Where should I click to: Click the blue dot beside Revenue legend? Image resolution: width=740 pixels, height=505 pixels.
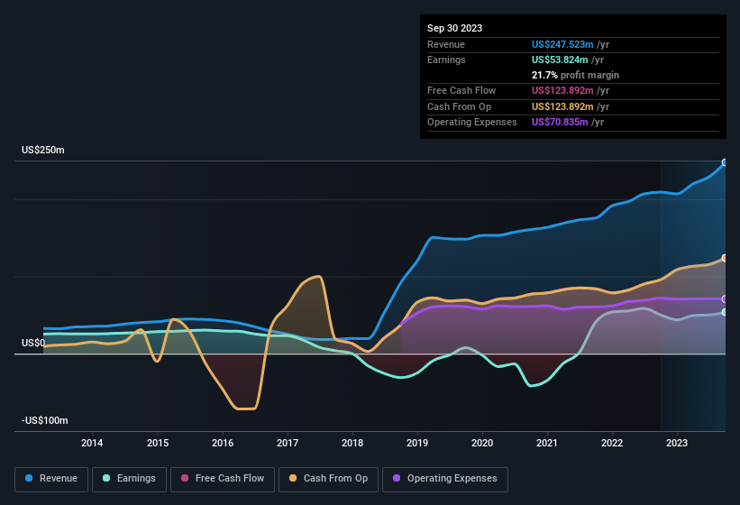[29, 478]
